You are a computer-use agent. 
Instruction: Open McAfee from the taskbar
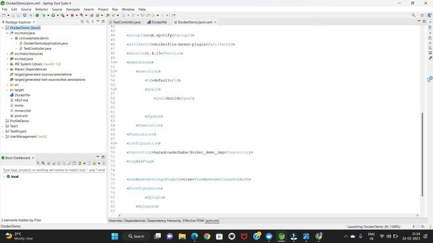(x=244, y=236)
